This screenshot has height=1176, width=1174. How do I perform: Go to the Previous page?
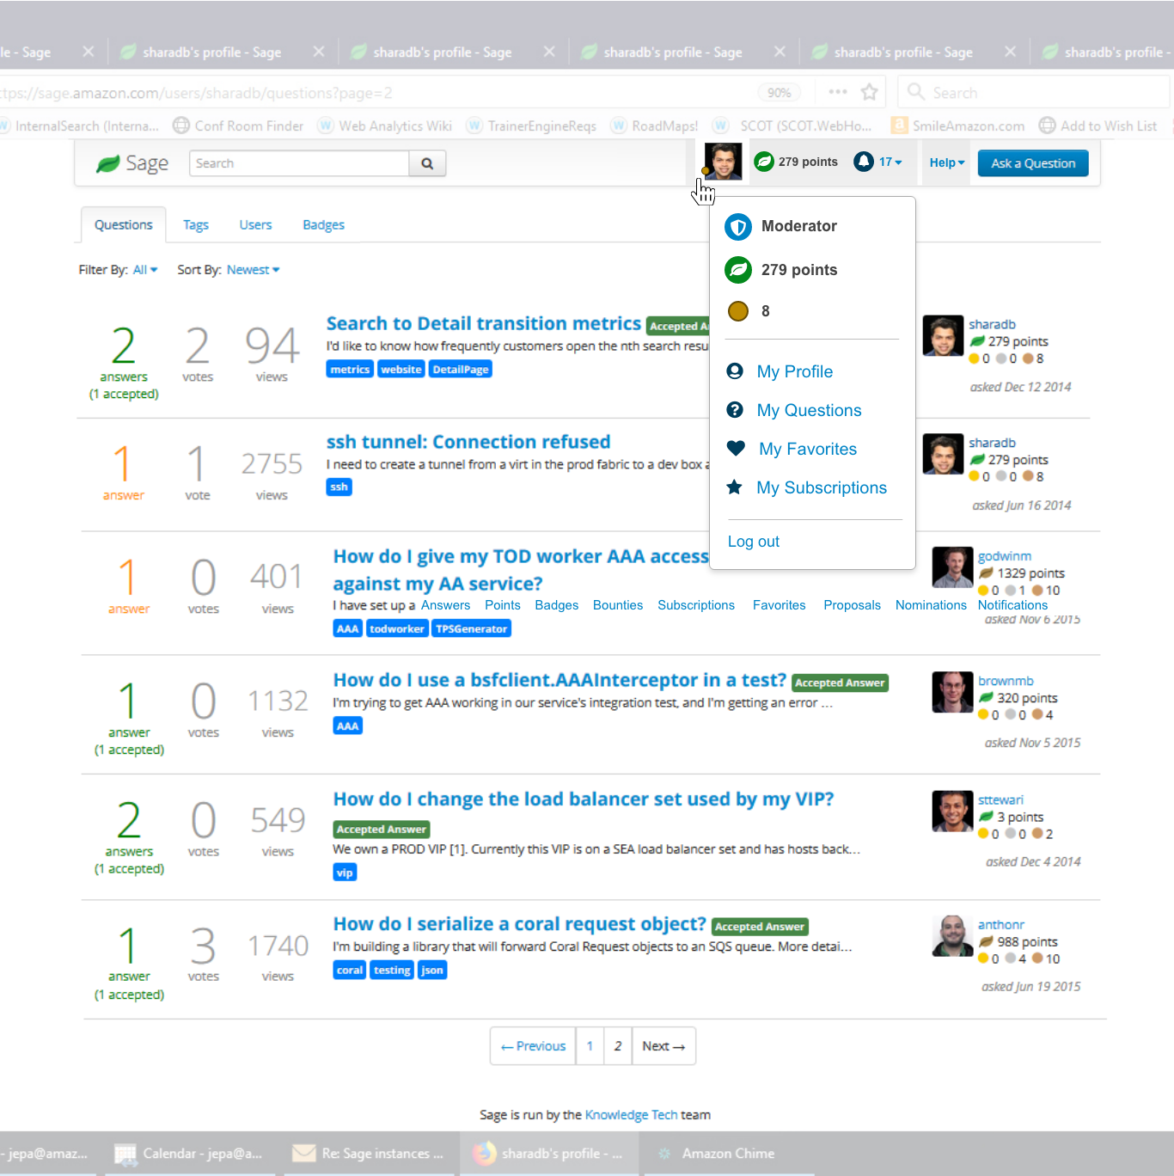pos(533,1046)
